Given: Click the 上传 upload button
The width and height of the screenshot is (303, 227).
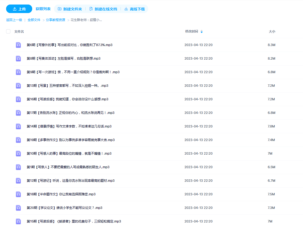Looking at the screenshot, I should point(19,9).
